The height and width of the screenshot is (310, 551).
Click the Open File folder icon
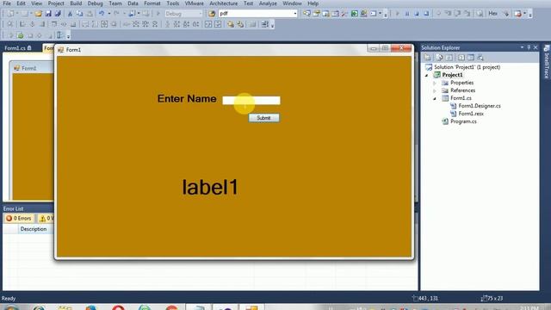[38, 14]
